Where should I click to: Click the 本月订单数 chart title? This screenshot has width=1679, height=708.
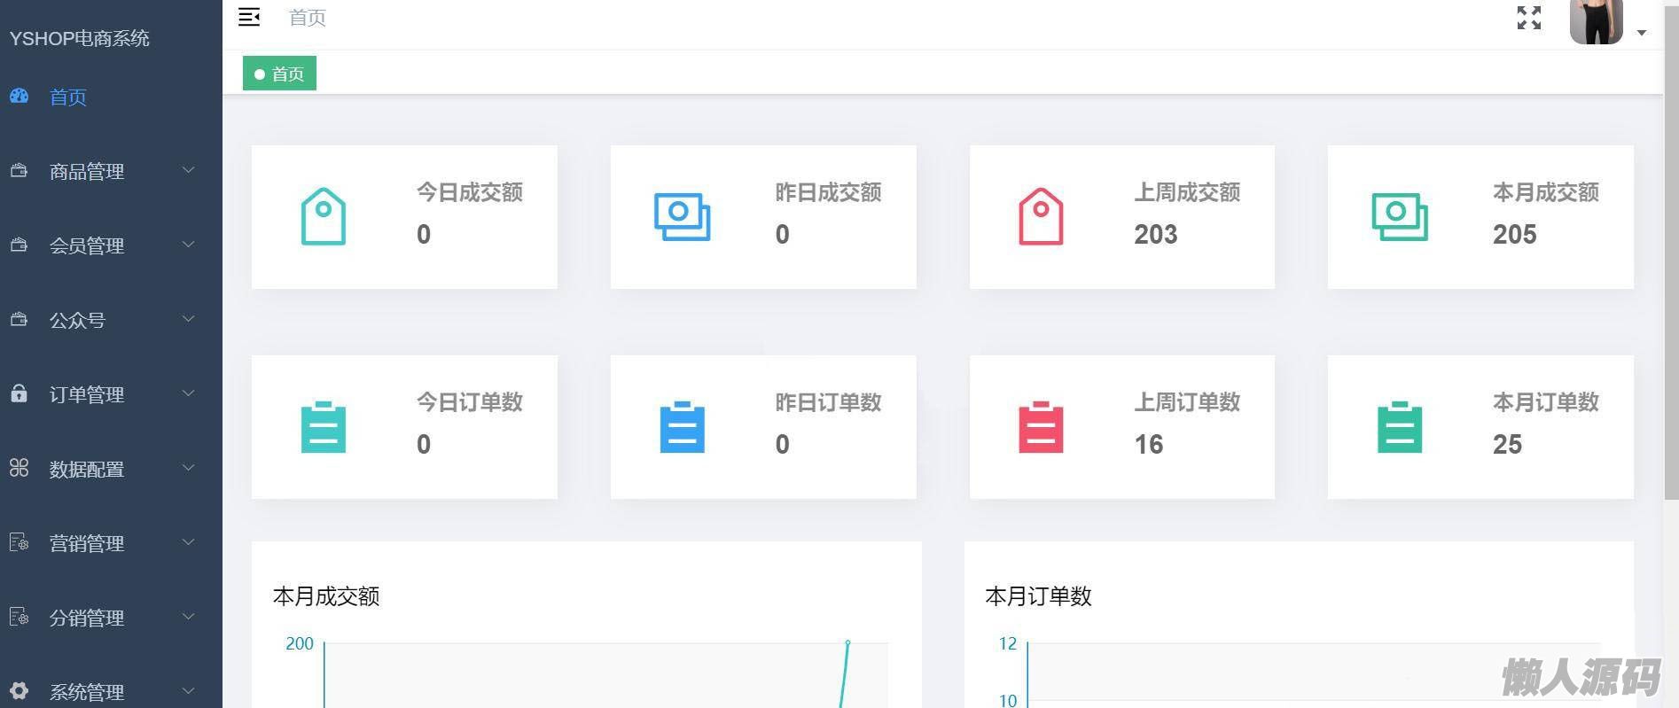pos(1038,596)
